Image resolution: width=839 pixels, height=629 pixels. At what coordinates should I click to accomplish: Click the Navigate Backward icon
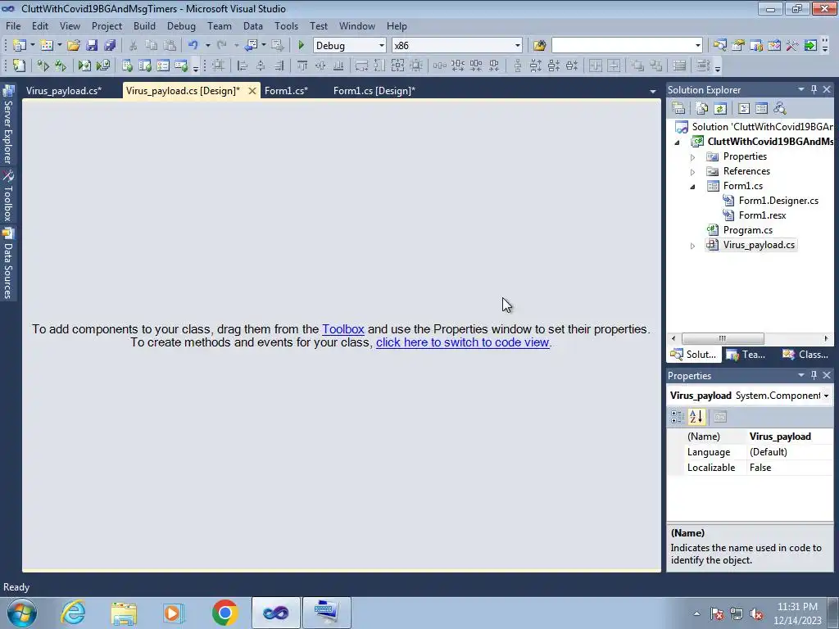click(251, 46)
